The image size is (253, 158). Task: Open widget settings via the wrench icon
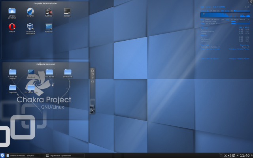[93, 78]
